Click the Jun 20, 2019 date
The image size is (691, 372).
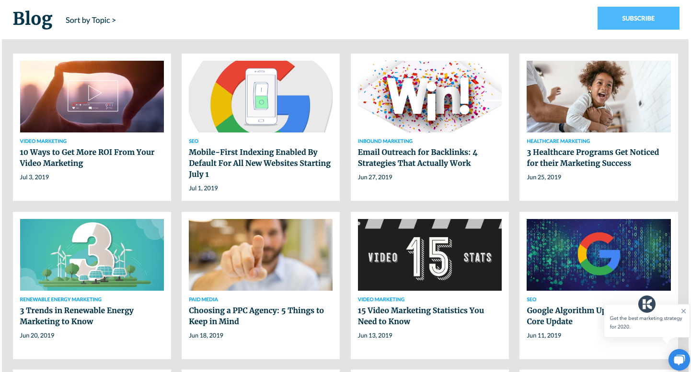pos(37,335)
